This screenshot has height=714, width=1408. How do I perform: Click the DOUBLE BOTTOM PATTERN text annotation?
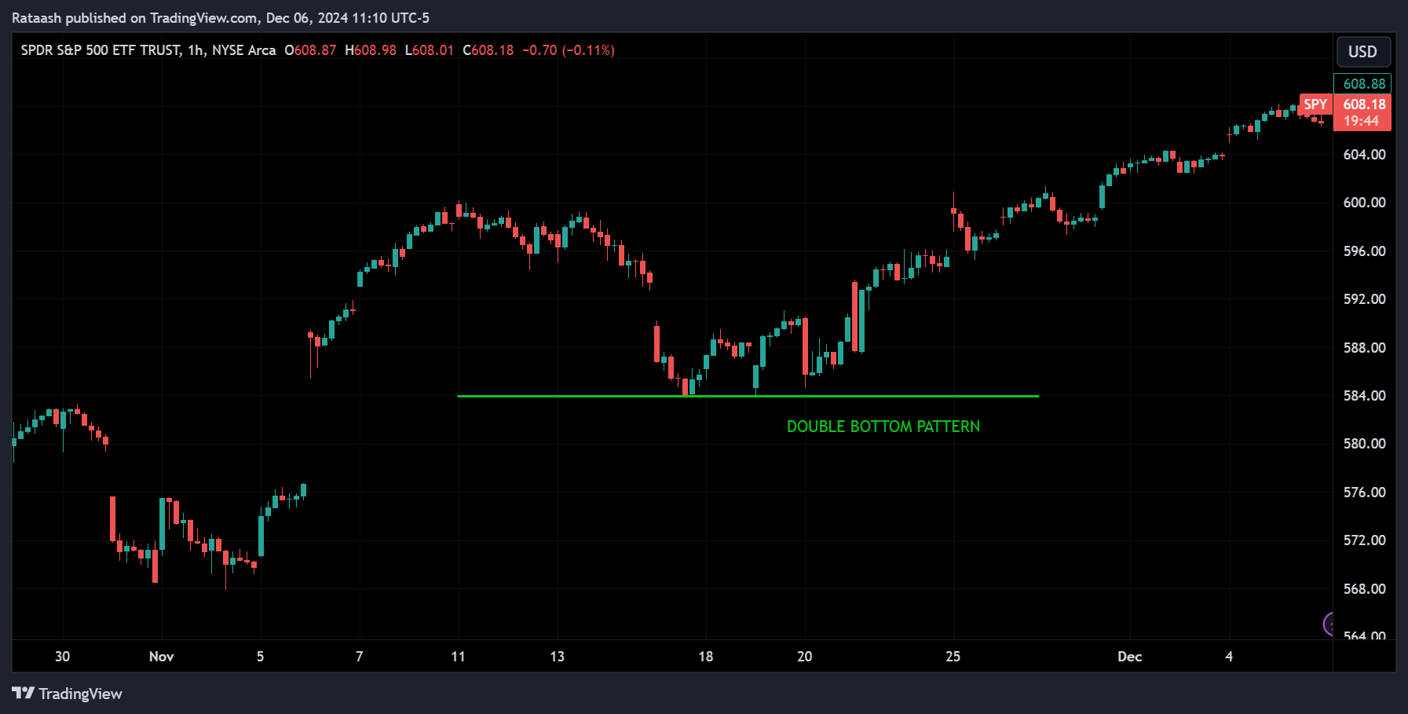pos(883,427)
